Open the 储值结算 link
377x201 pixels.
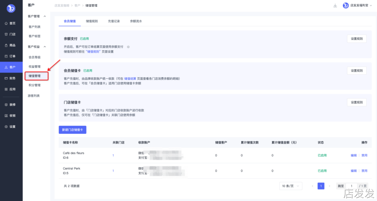point(130,78)
